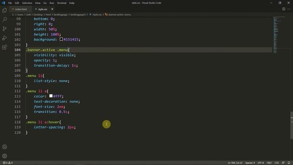Open the editor More Actions ellipsis

289,9
